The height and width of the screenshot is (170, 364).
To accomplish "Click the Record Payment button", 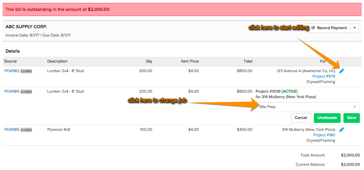I will 329,28.
